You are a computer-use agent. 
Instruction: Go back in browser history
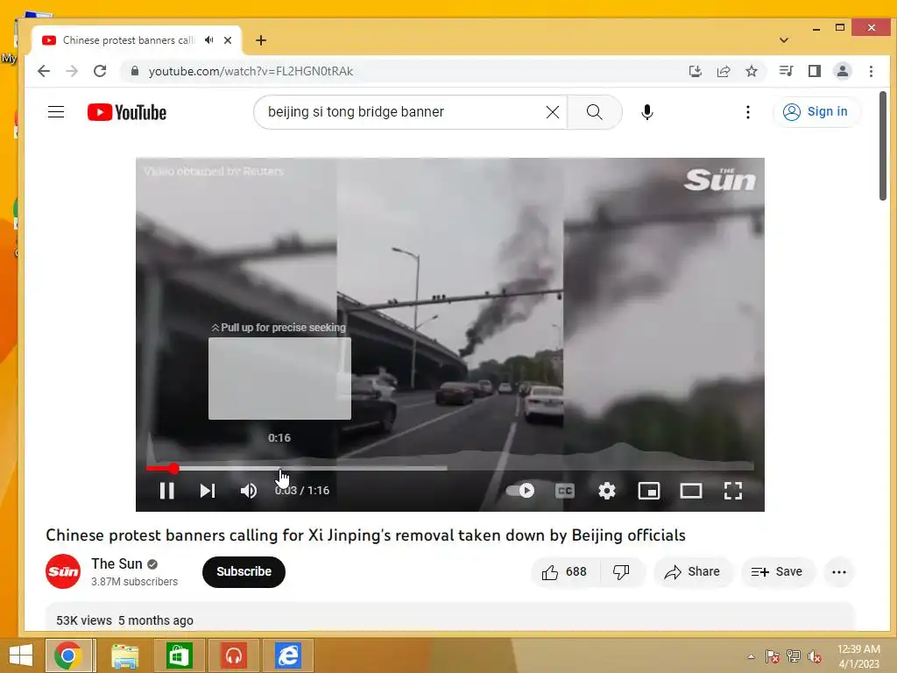(44, 71)
